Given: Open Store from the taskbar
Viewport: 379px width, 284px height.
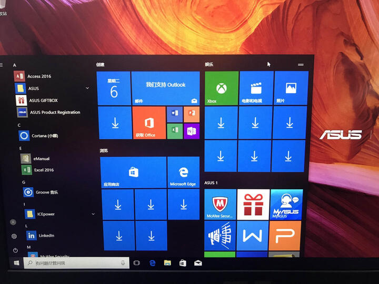Looking at the screenshot, I should pyautogui.click(x=183, y=263).
